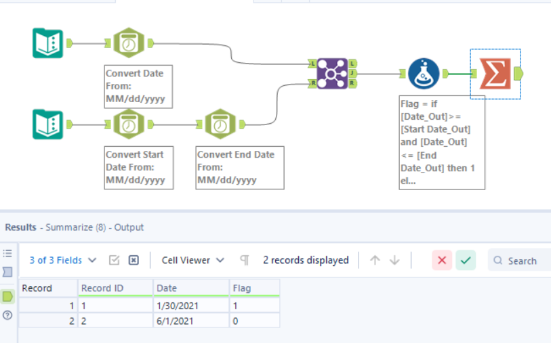Apply data changes with green checkmark button
The image size is (551, 343).
[x=465, y=260]
